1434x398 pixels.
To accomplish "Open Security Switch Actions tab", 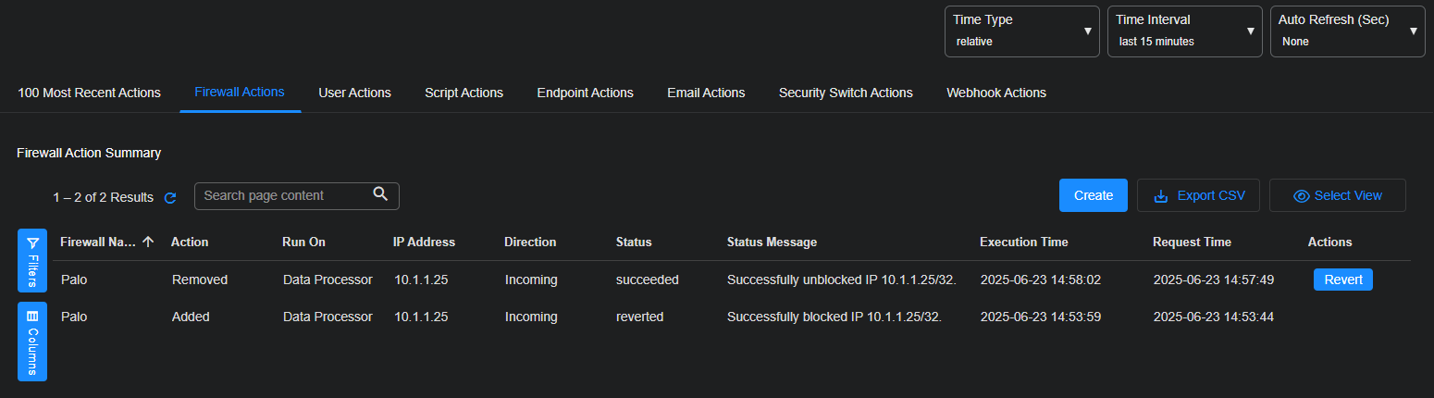I will [846, 93].
